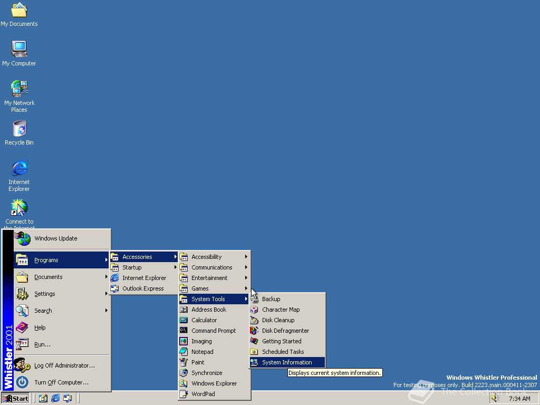Viewport: 540px width, 405px height.
Task: Expand the Entertainment submenu arrow
Action: [246, 278]
